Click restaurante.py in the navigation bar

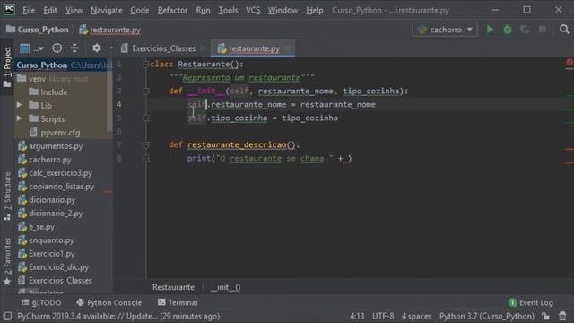[109, 30]
